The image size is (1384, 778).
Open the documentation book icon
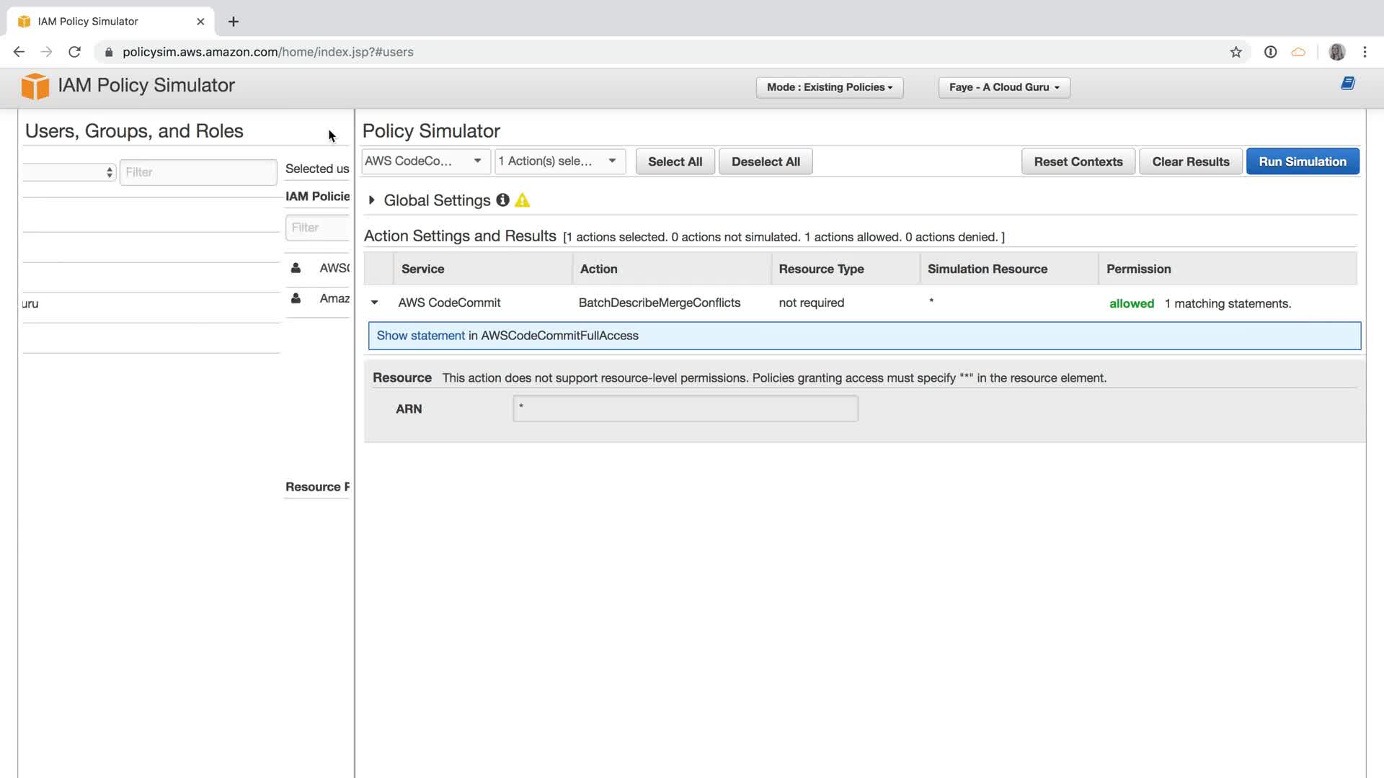[x=1347, y=84]
